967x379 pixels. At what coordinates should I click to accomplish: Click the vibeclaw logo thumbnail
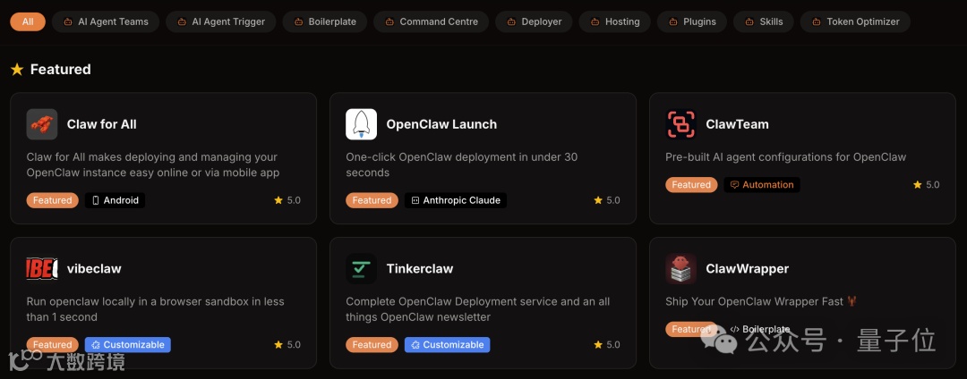coord(42,269)
